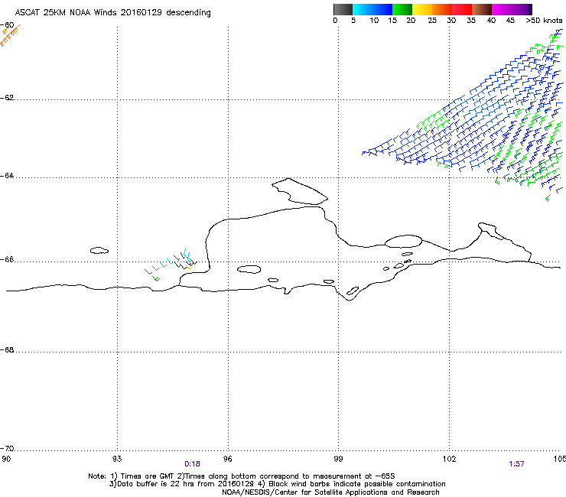
Task: Click the '>50 knots' legend label
Action: [544, 21]
